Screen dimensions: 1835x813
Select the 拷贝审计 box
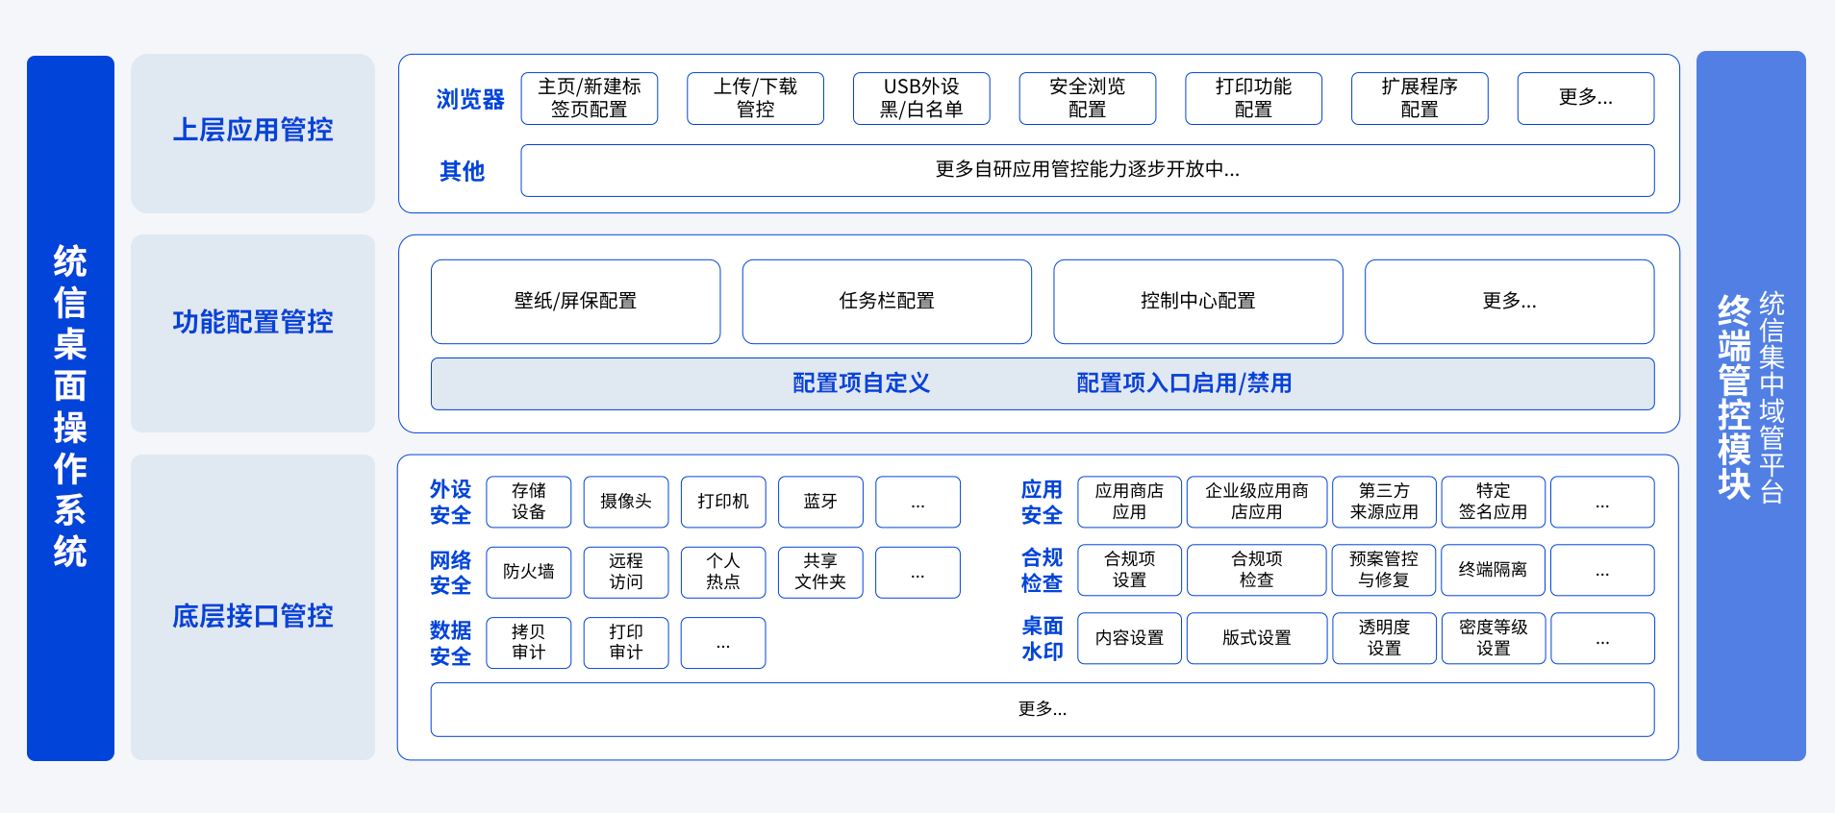529,643
